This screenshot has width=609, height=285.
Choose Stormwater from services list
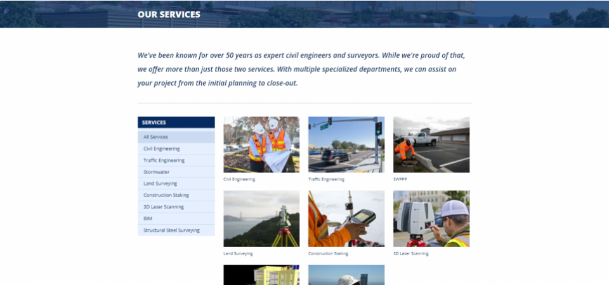(176, 172)
